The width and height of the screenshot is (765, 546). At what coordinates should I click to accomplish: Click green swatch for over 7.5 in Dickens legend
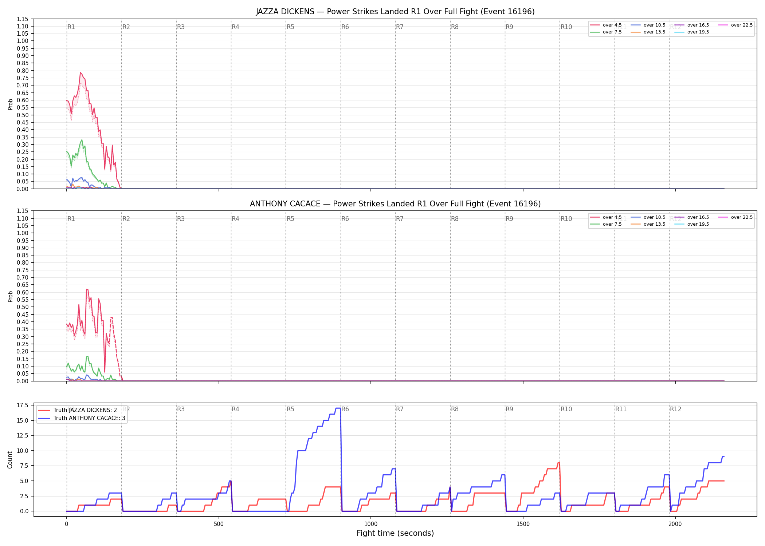595,32
